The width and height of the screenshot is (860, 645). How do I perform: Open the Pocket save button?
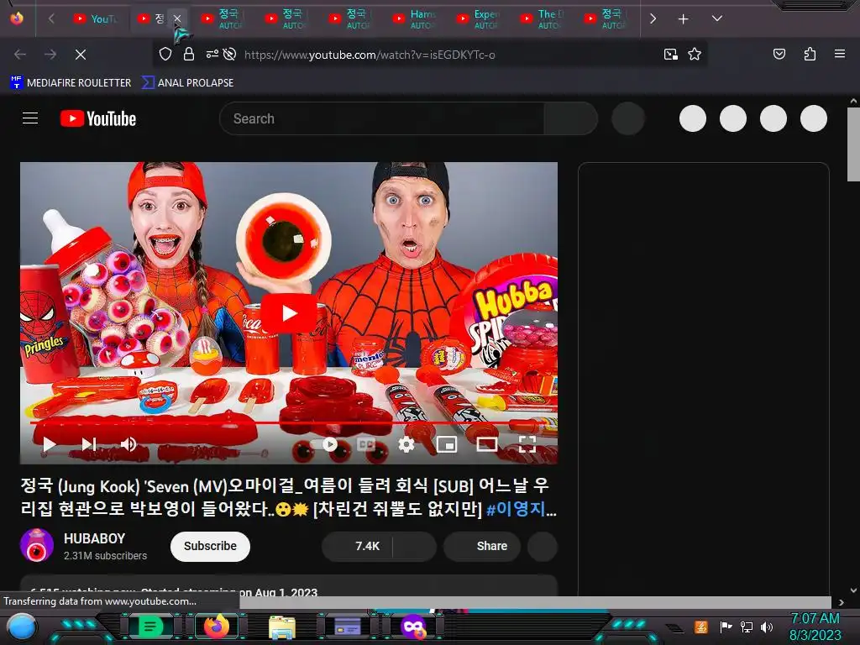click(779, 55)
